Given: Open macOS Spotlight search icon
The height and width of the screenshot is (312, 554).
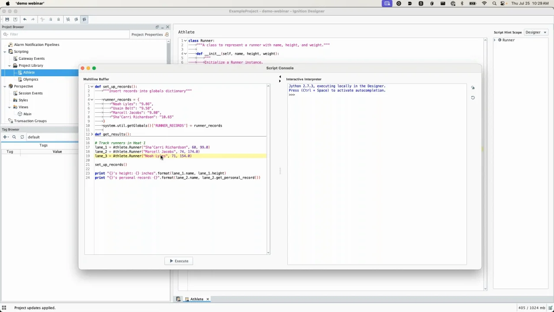Looking at the screenshot, I should coord(494,3).
